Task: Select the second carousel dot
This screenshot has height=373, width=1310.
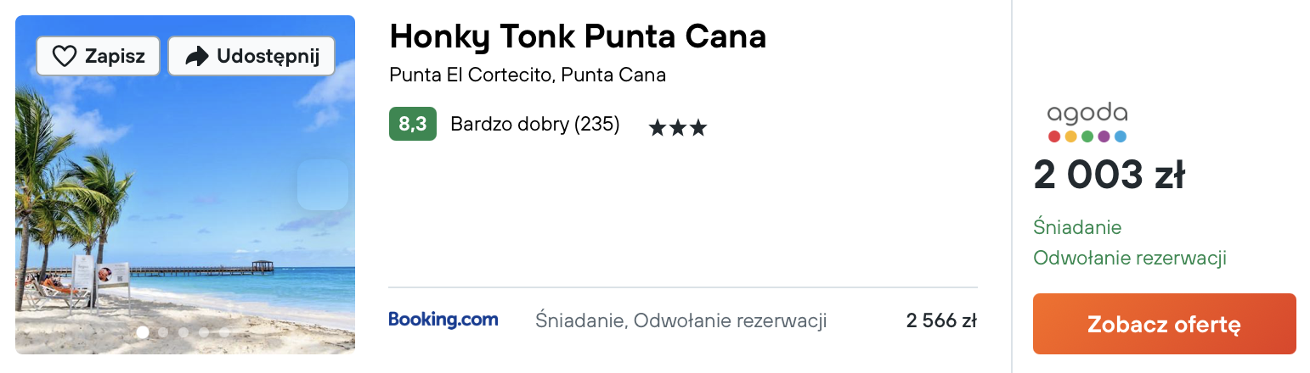Action: point(163,332)
